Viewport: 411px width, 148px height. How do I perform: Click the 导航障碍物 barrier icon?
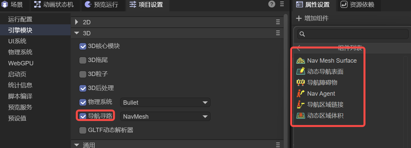pos(301,82)
